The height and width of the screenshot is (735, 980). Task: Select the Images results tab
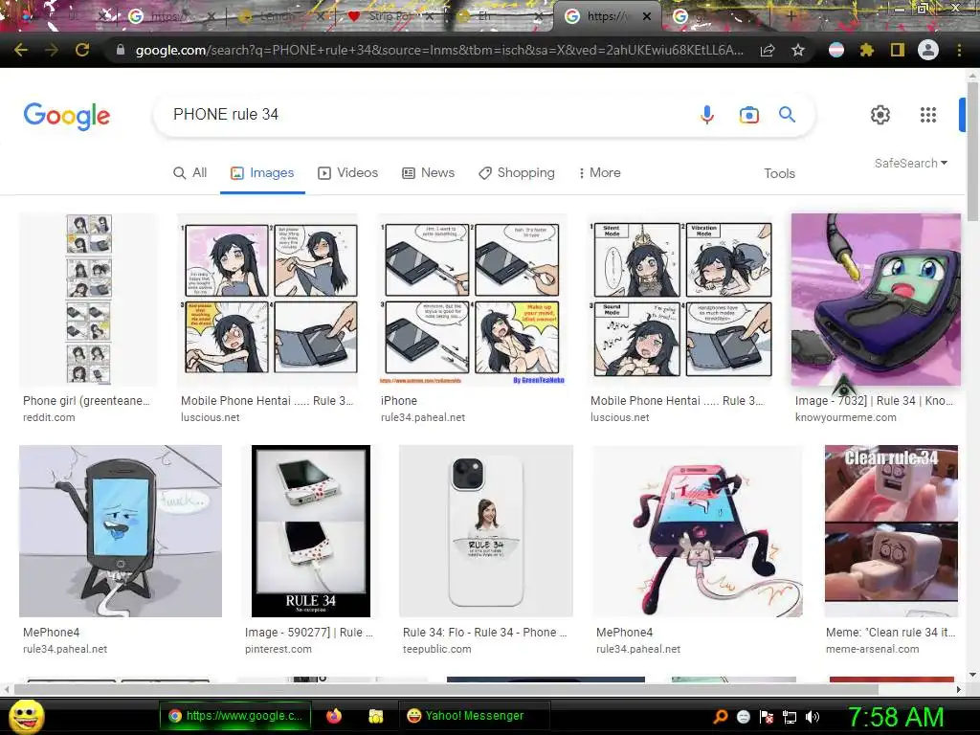(x=262, y=172)
